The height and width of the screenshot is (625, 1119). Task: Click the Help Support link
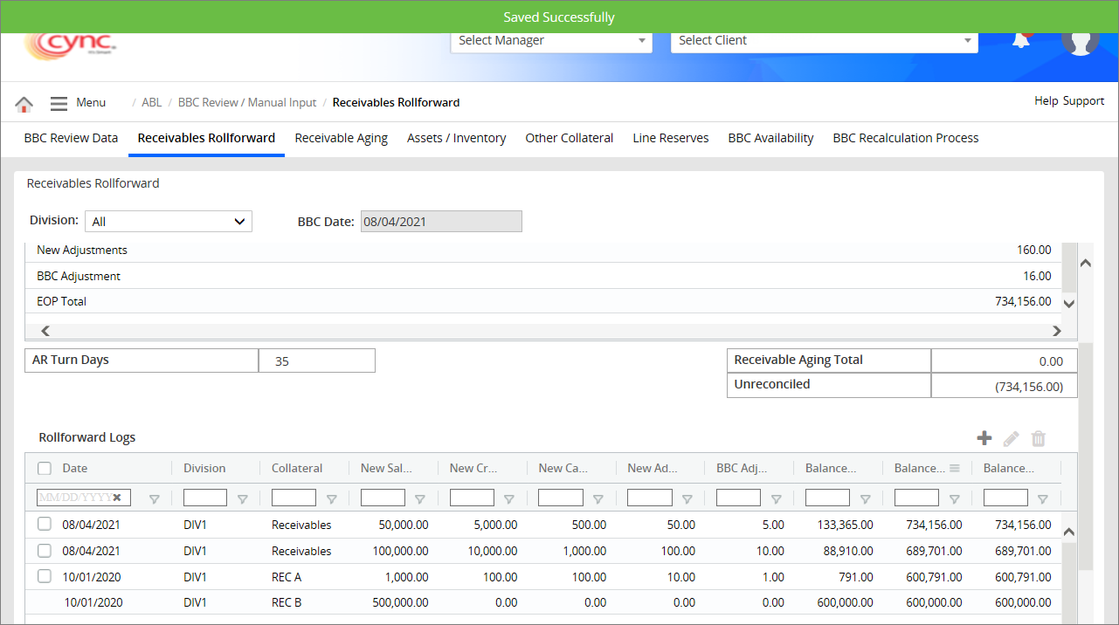(x=1068, y=101)
